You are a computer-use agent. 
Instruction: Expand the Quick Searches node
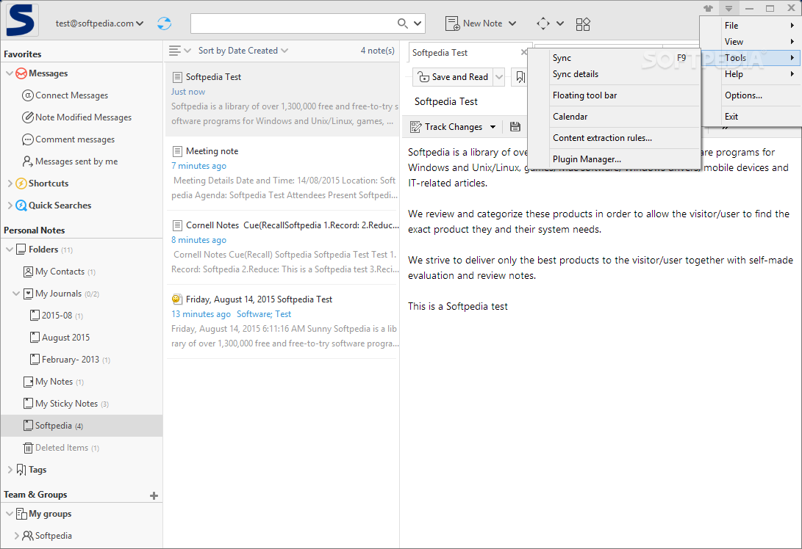point(10,206)
